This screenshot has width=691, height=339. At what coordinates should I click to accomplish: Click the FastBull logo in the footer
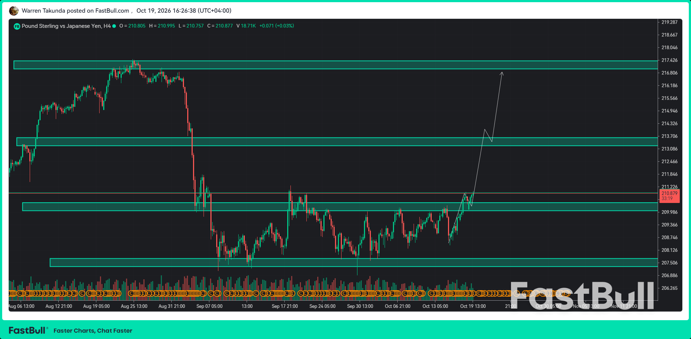click(28, 330)
